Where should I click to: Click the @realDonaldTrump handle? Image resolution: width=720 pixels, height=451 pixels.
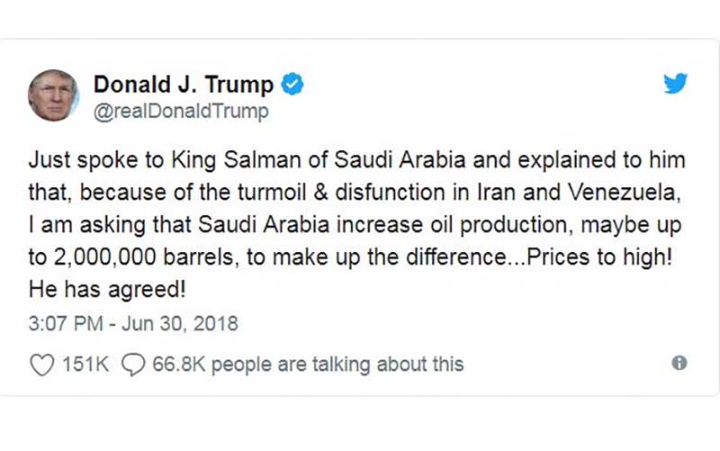click(x=181, y=111)
